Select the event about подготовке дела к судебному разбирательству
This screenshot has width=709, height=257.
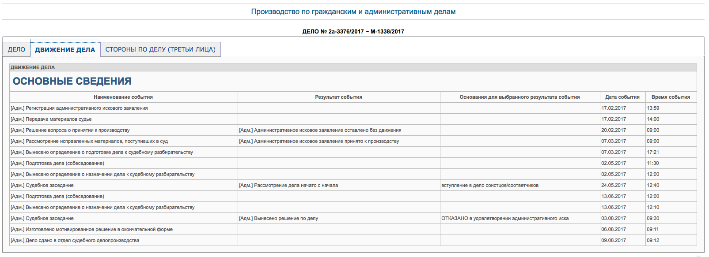tap(102, 152)
